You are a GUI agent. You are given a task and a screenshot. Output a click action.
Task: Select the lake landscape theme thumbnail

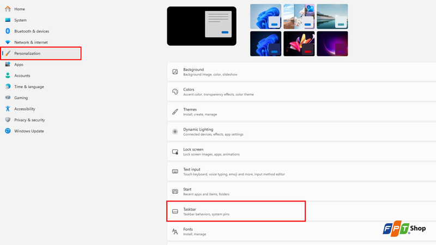(332, 16)
